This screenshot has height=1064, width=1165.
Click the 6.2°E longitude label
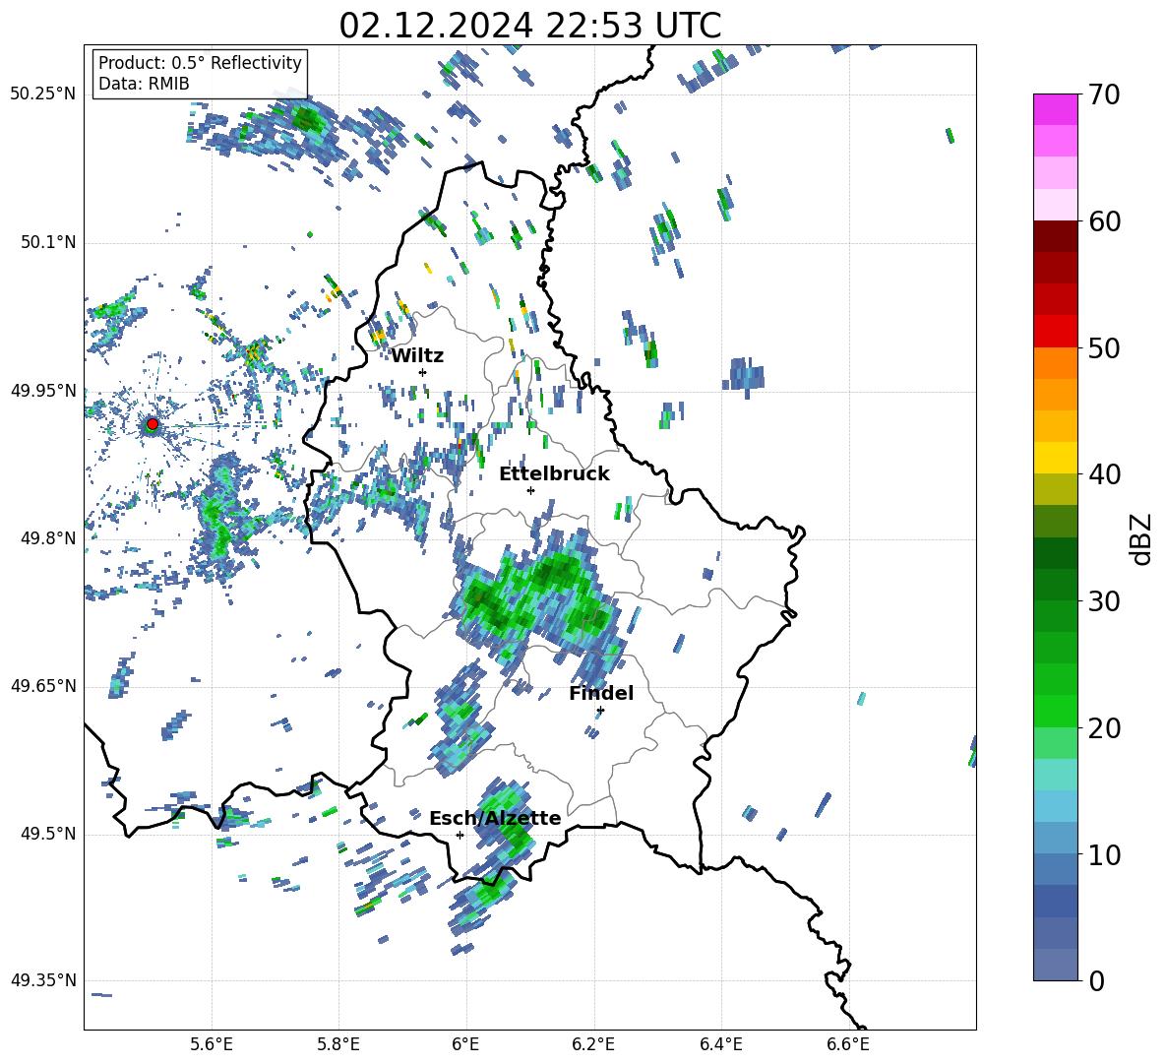coord(593,1044)
